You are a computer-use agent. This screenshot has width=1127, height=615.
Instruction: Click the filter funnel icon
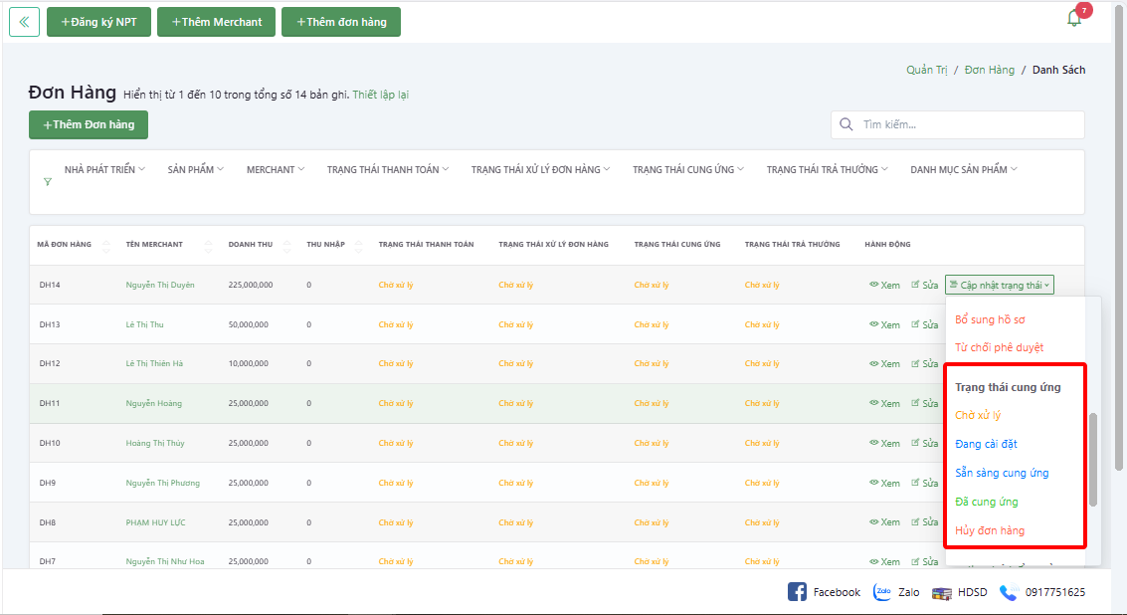(x=48, y=182)
